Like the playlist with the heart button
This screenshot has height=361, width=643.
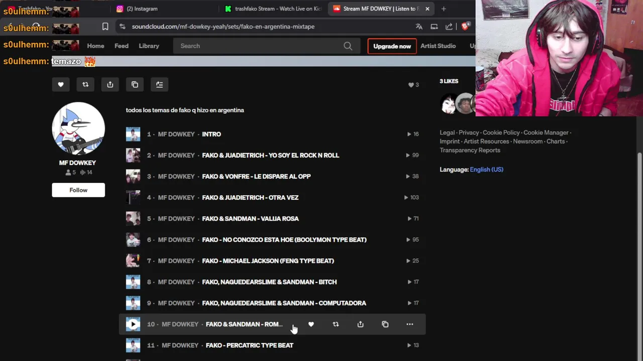point(61,85)
